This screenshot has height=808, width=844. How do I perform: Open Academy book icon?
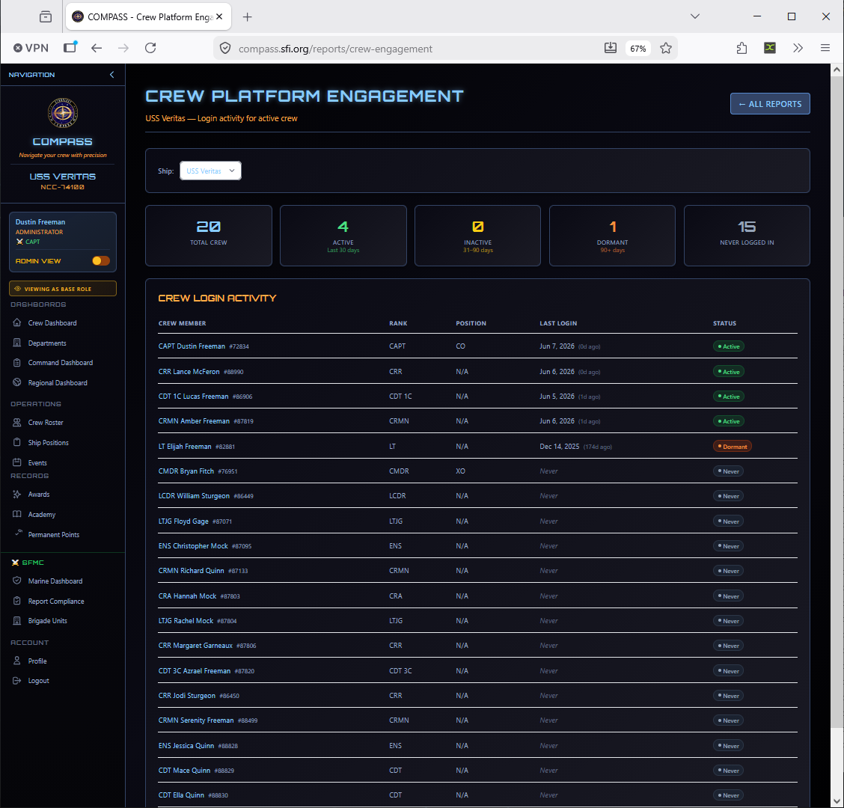coord(16,514)
